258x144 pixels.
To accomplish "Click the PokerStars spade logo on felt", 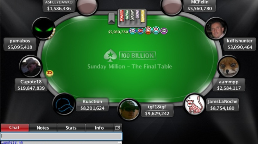I will click(110, 55).
